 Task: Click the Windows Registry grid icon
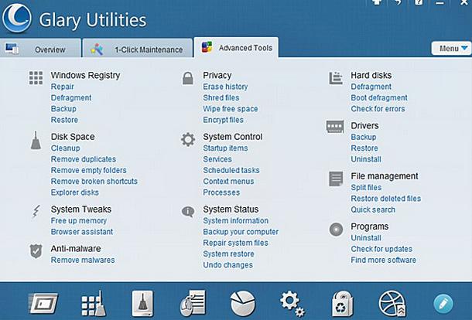point(36,78)
